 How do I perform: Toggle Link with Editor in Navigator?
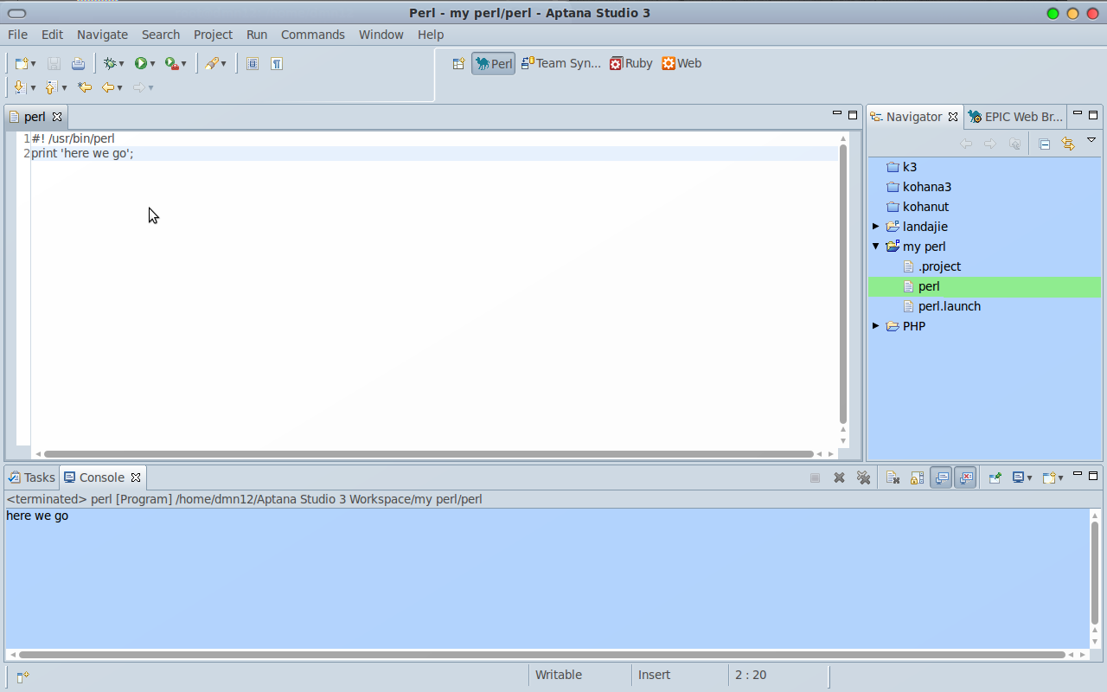click(1068, 144)
